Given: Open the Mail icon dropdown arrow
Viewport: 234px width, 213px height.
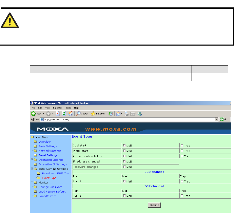Looking at the screenshot, I should (122, 114).
